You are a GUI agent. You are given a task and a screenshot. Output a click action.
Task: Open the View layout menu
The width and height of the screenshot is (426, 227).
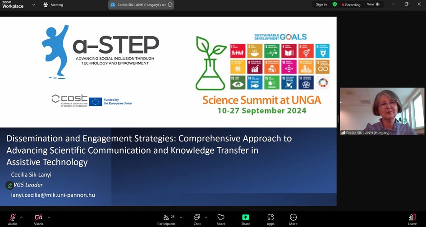pos(373,5)
